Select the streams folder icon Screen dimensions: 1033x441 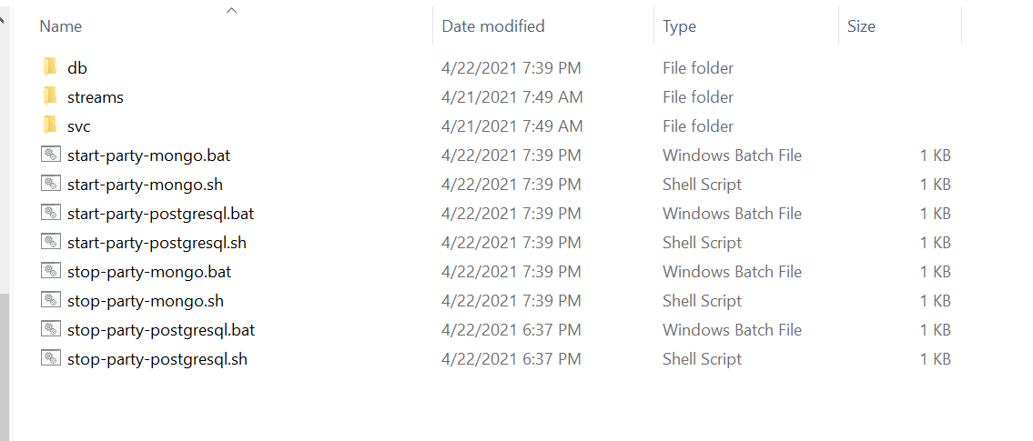50,96
